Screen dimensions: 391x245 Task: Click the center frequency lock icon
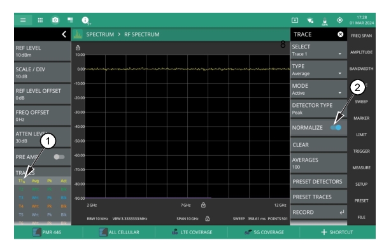pos(203,205)
